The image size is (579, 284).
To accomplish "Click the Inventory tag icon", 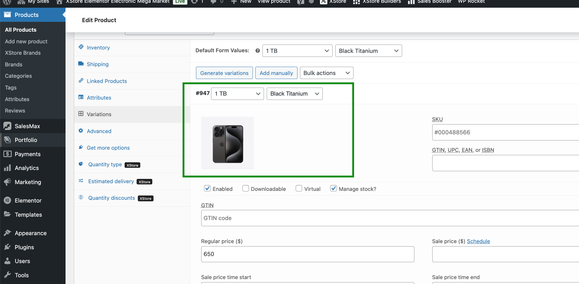I will [x=81, y=47].
